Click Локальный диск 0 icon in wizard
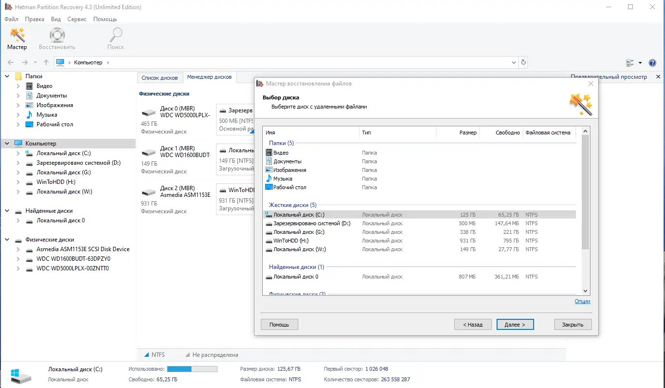This screenshot has width=665, height=388. tap(269, 277)
